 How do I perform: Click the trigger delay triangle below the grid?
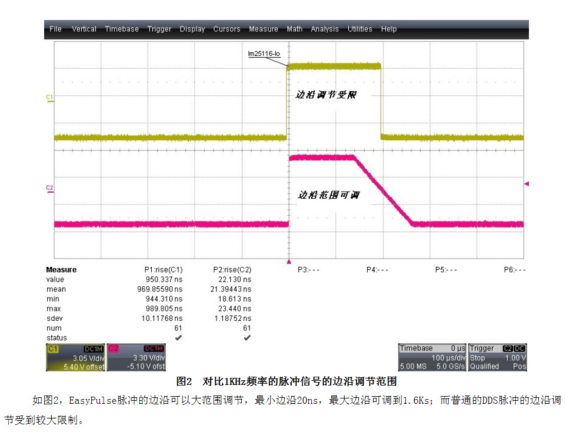click(x=288, y=260)
